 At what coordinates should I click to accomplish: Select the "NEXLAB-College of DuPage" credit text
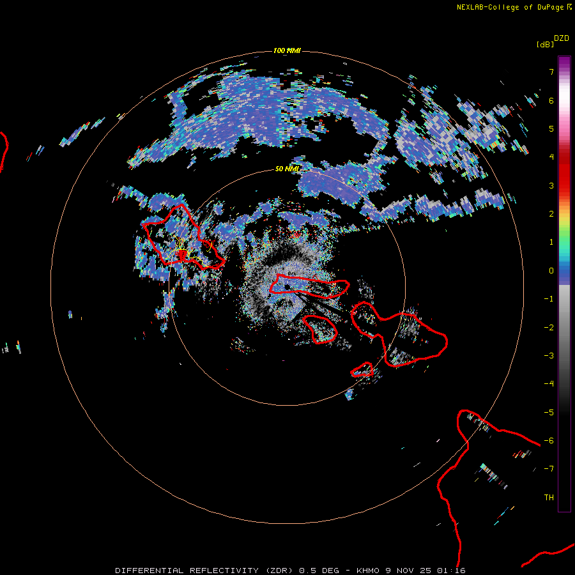pos(510,7)
